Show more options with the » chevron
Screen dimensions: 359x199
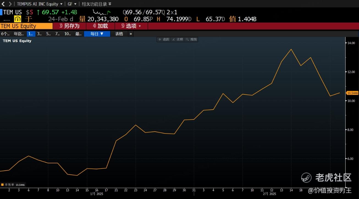pos(131,34)
